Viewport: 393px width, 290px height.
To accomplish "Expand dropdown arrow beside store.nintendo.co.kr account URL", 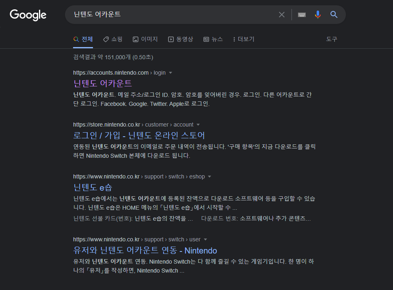I will point(198,125).
